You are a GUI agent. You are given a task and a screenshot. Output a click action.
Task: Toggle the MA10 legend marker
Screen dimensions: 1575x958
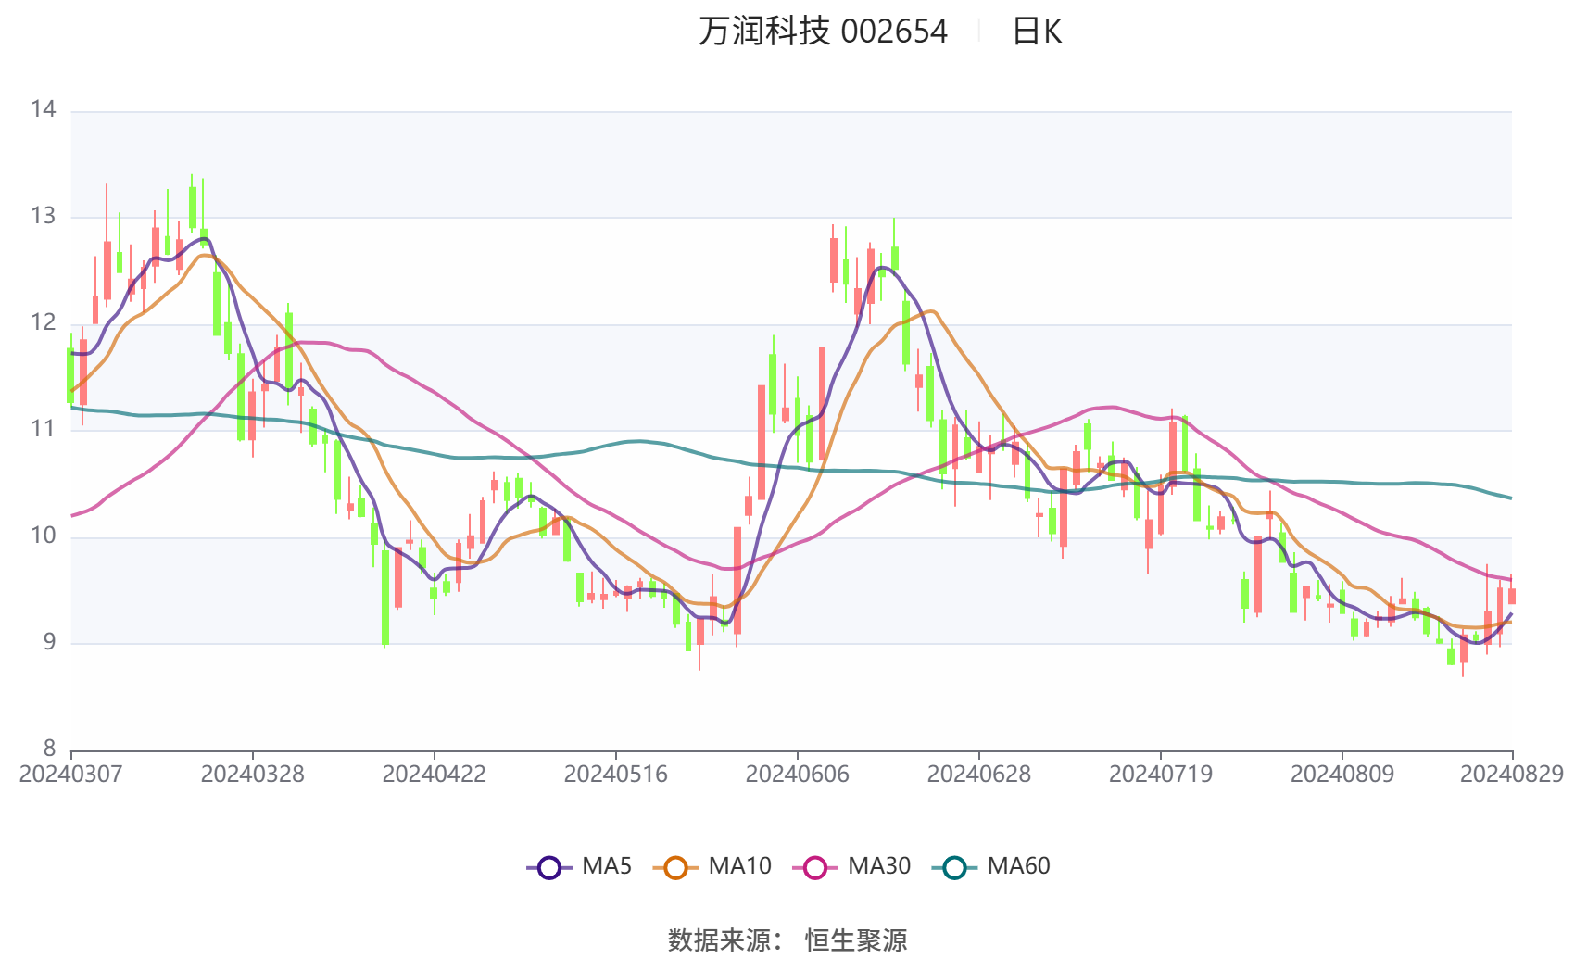tap(675, 867)
